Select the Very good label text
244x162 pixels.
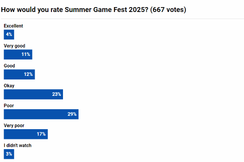pos(15,46)
